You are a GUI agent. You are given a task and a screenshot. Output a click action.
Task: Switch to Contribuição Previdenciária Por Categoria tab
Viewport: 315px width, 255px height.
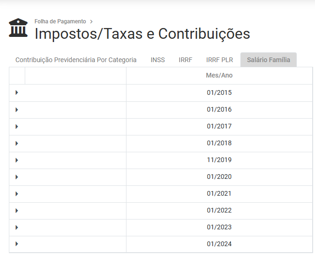point(76,60)
